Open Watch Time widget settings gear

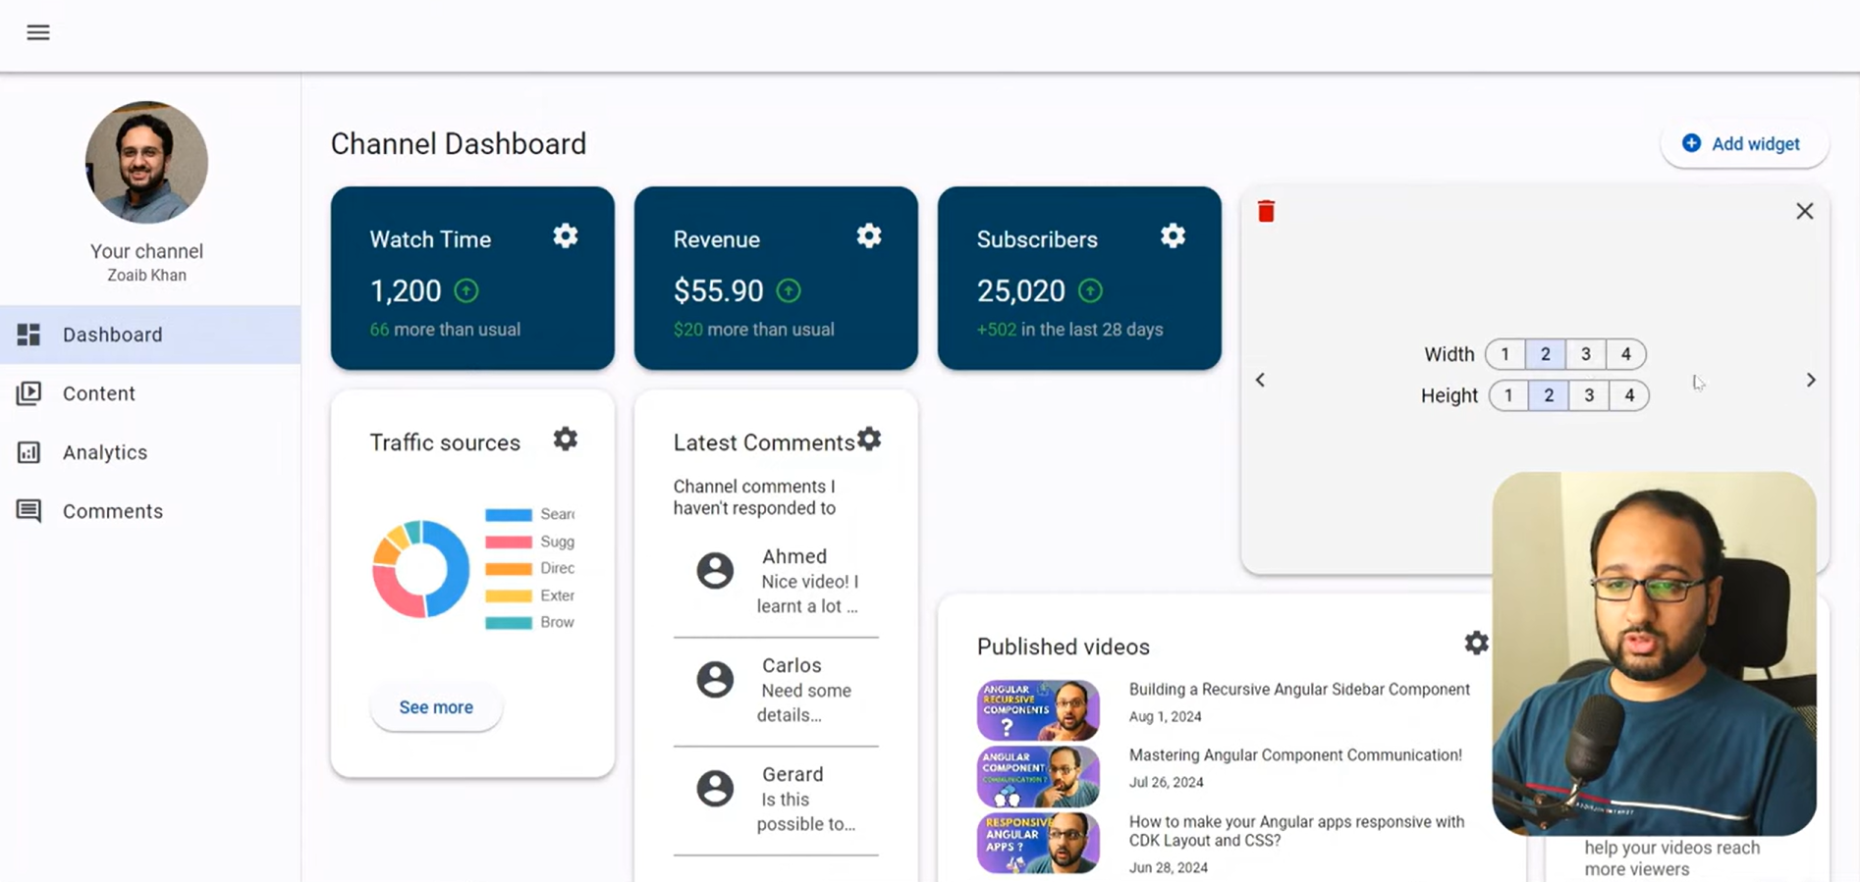(x=566, y=236)
